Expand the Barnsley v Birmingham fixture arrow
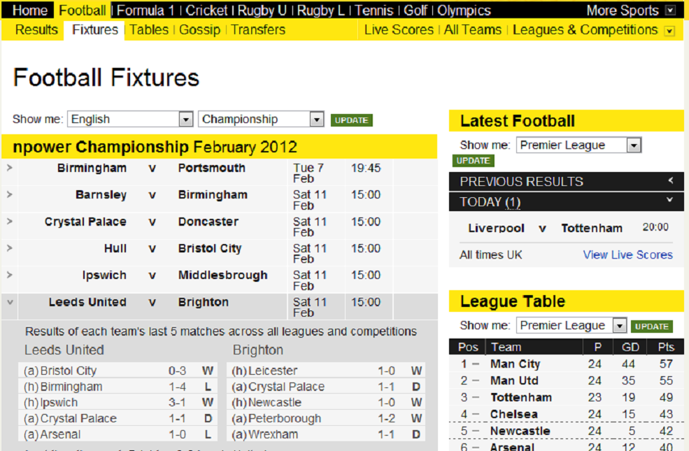The height and width of the screenshot is (451, 689). point(10,194)
